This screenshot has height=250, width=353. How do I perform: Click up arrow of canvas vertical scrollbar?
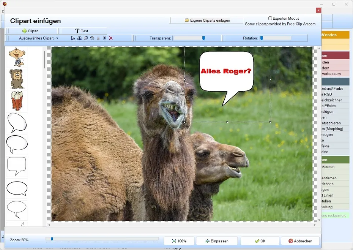click(x=319, y=49)
